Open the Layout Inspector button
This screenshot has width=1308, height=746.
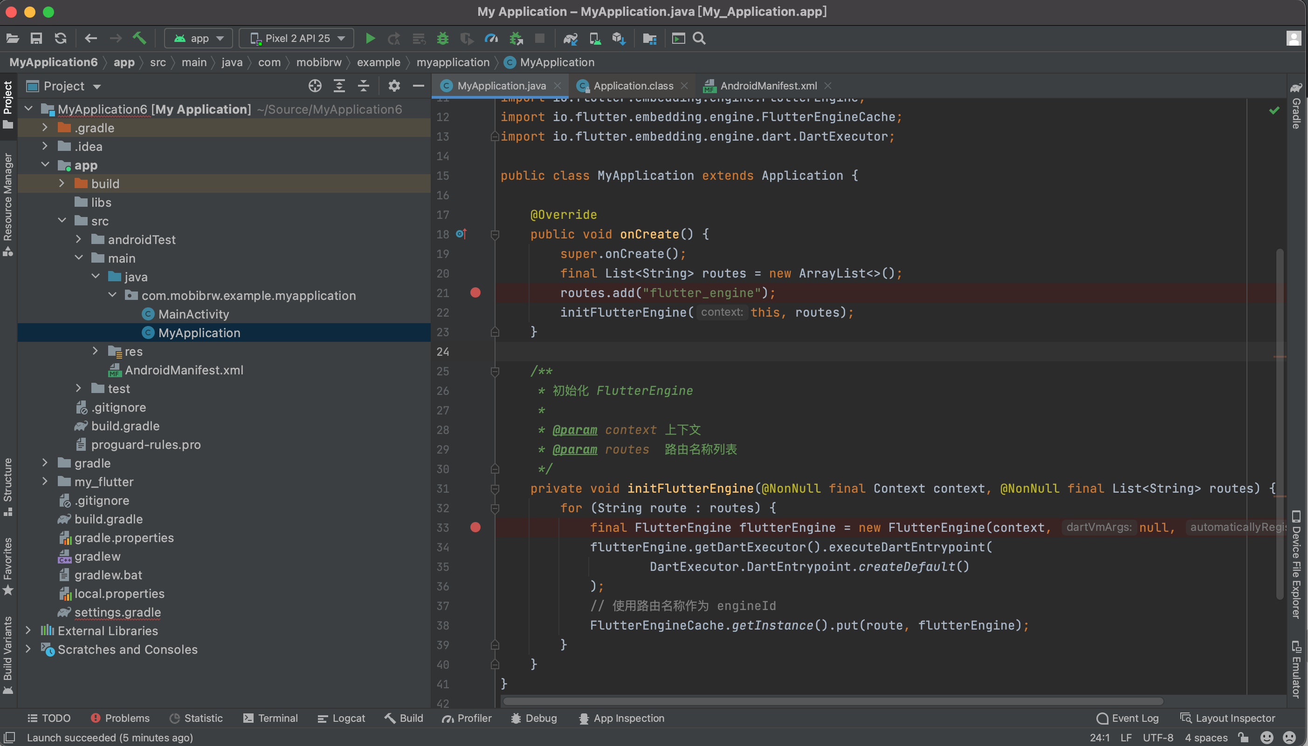(x=1227, y=719)
